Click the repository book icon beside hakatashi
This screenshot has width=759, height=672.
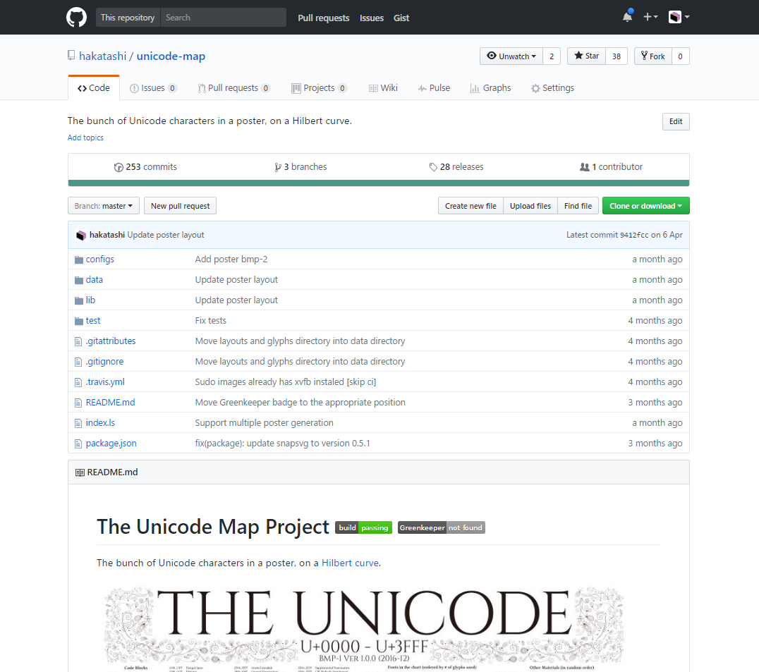click(x=71, y=56)
